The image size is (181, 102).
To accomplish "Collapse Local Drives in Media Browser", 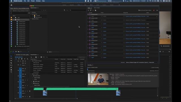I will pyautogui.click(x=31, y=14).
